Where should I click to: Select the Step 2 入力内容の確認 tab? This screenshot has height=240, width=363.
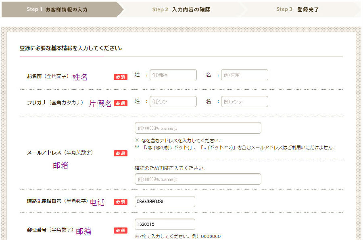click(x=181, y=9)
